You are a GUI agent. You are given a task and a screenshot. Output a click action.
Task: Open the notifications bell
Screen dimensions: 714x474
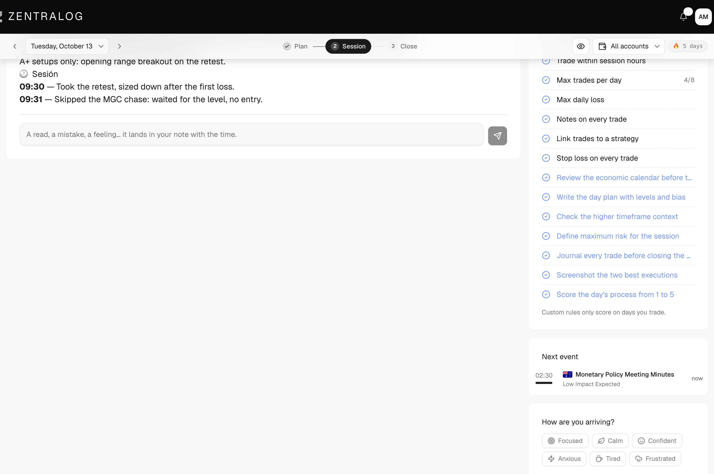coord(683,17)
